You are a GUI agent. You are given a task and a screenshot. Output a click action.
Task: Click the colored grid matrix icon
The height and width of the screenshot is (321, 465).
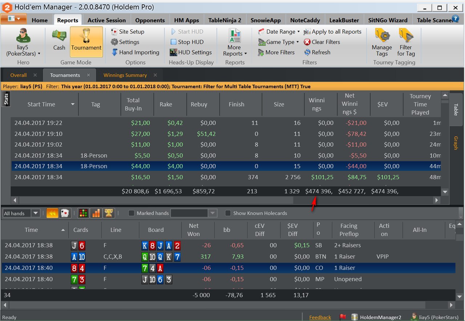click(83, 213)
